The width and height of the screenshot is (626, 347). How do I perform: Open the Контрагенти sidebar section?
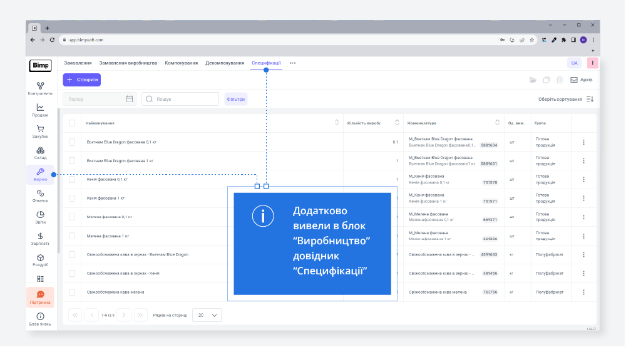click(x=40, y=88)
